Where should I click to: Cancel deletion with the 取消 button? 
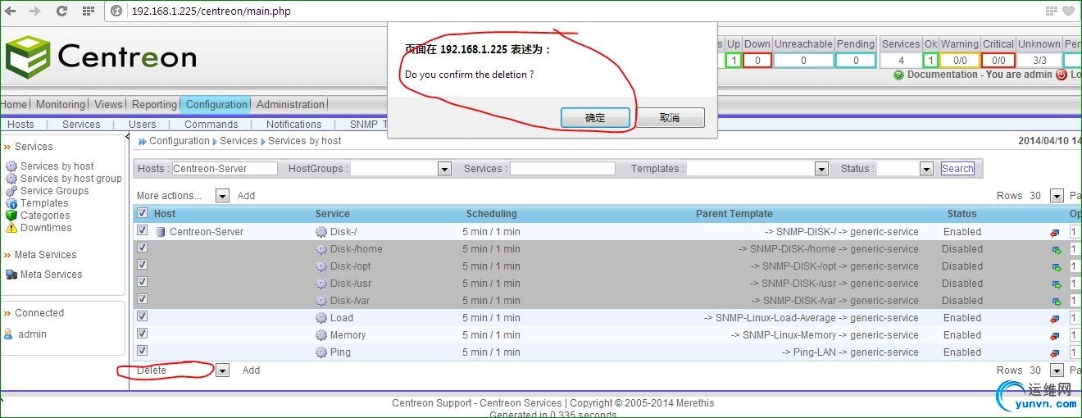click(670, 118)
